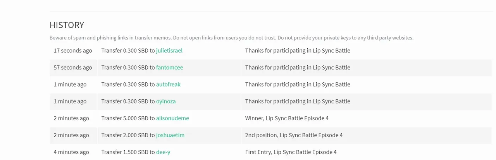Click the 'Transfer 2.000 SBD to' text

128,136
